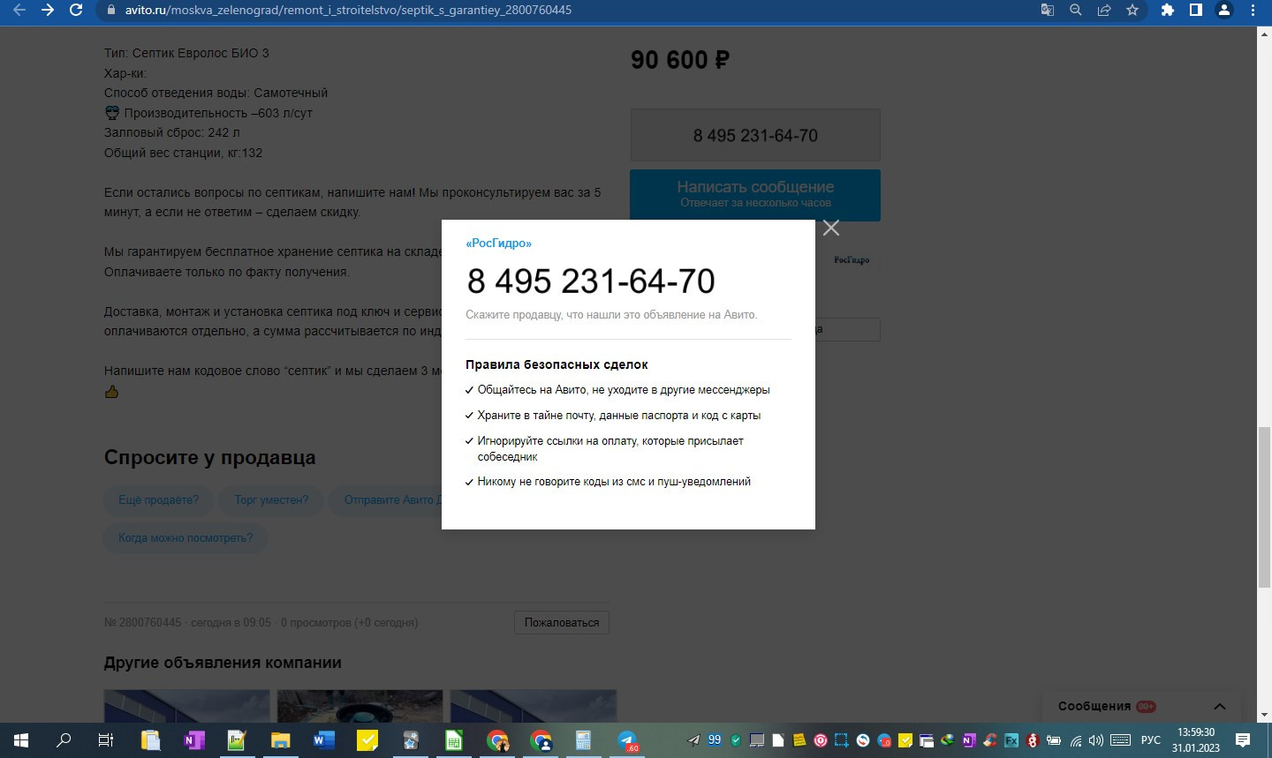The height and width of the screenshot is (758, 1272).
Task: Select the Когда можно посмотреть? quick question
Action: (185, 538)
